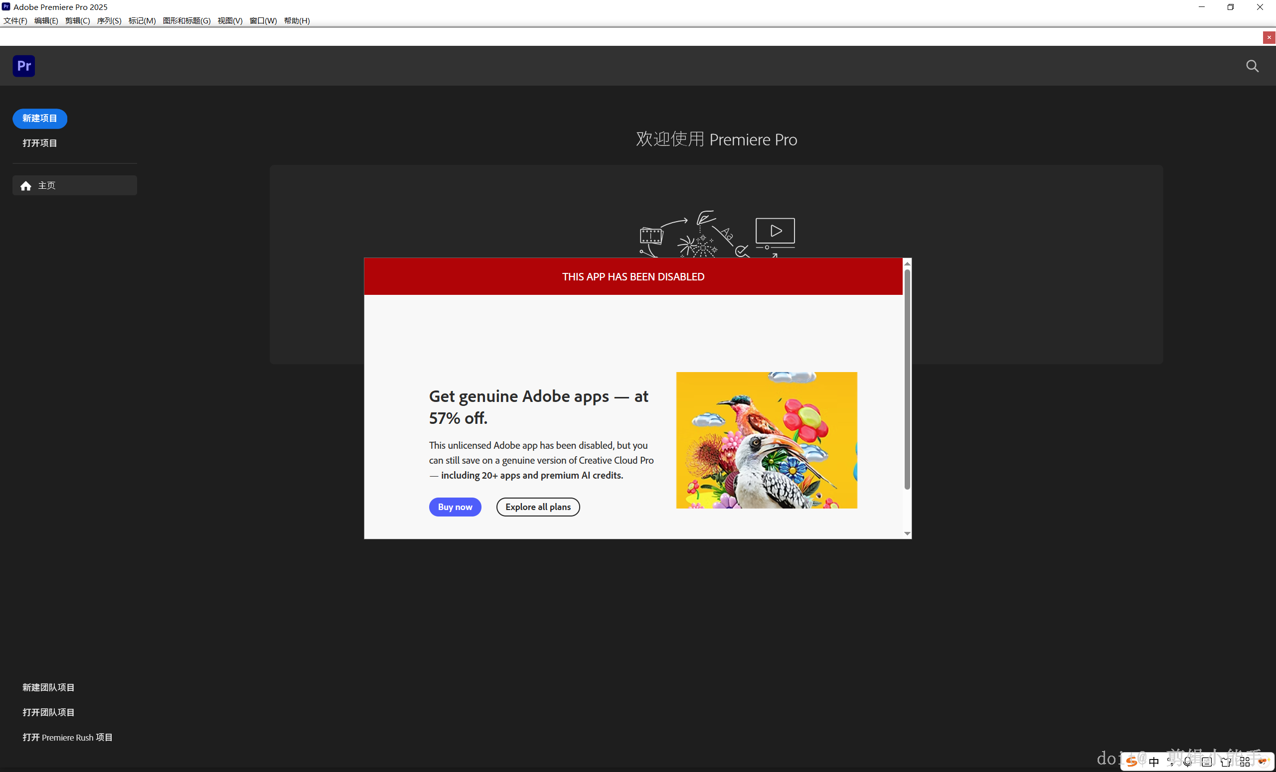Screen dimensions: 1276x772
Task: Open the Sogou skin shirt icon
Action: click(1225, 761)
